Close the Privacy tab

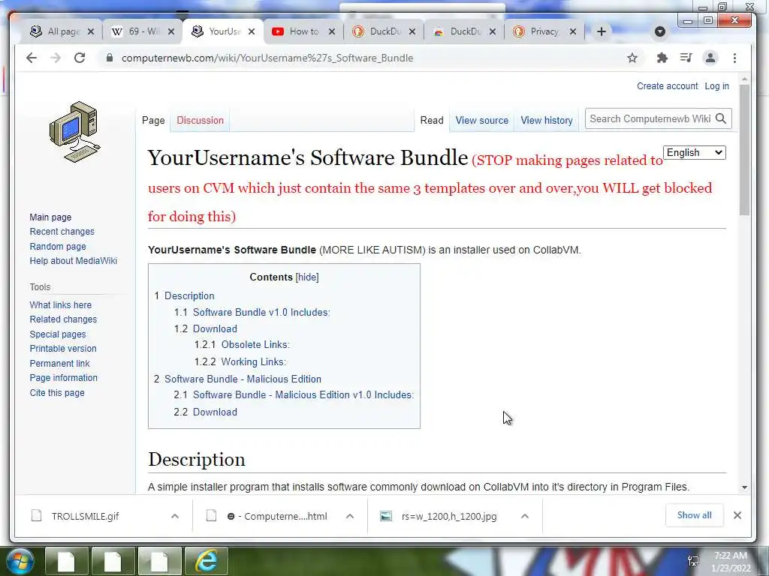tap(573, 31)
